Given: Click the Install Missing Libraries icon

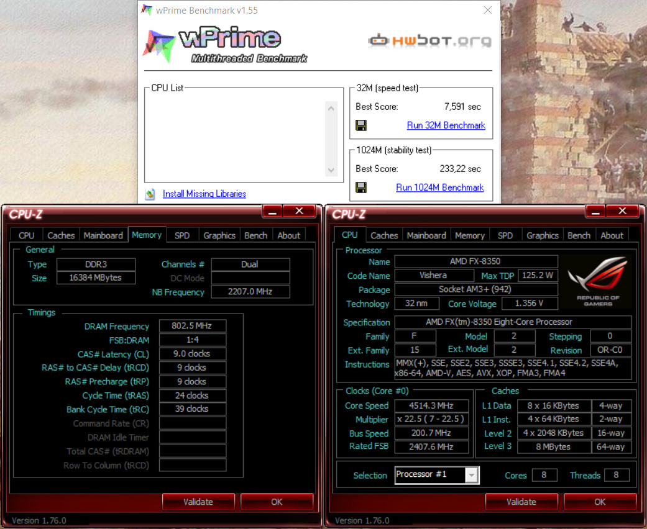Looking at the screenshot, I should point(150,194).
